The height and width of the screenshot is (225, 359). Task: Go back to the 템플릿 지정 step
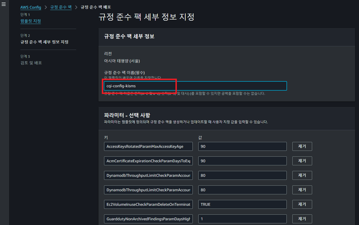click(x=31, y=21)
